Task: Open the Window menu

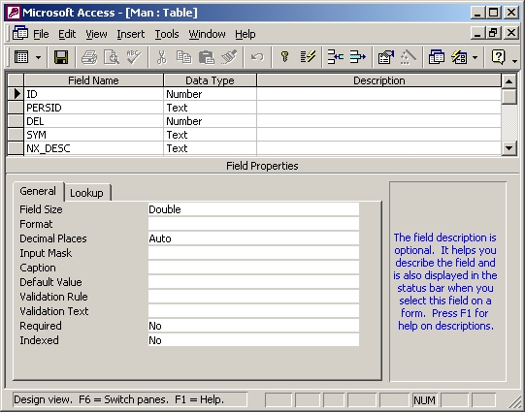Action: click(207, 34)
